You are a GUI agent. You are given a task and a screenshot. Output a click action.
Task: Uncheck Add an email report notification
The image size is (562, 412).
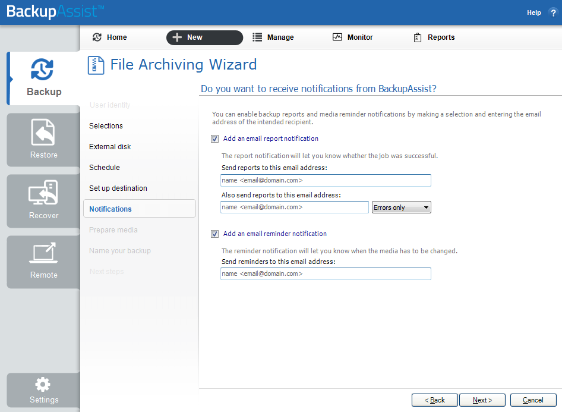coord(214,139)
